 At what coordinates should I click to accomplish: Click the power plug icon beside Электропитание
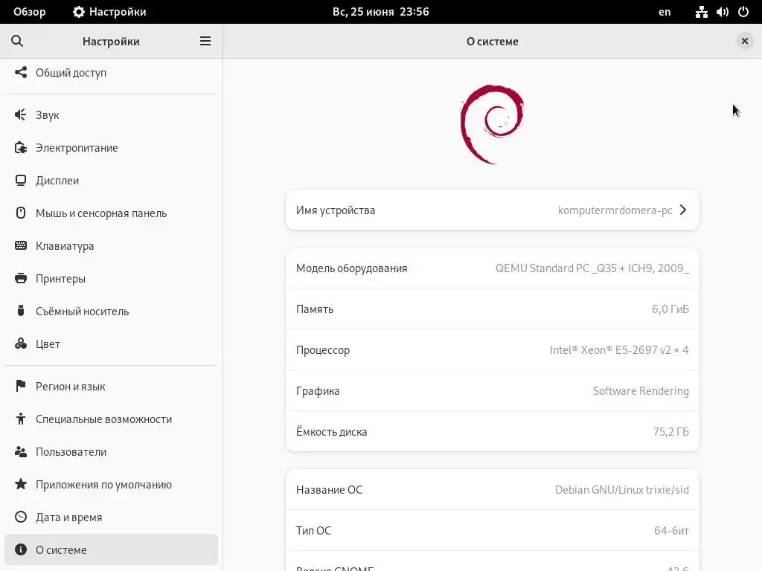coord(20,148)
